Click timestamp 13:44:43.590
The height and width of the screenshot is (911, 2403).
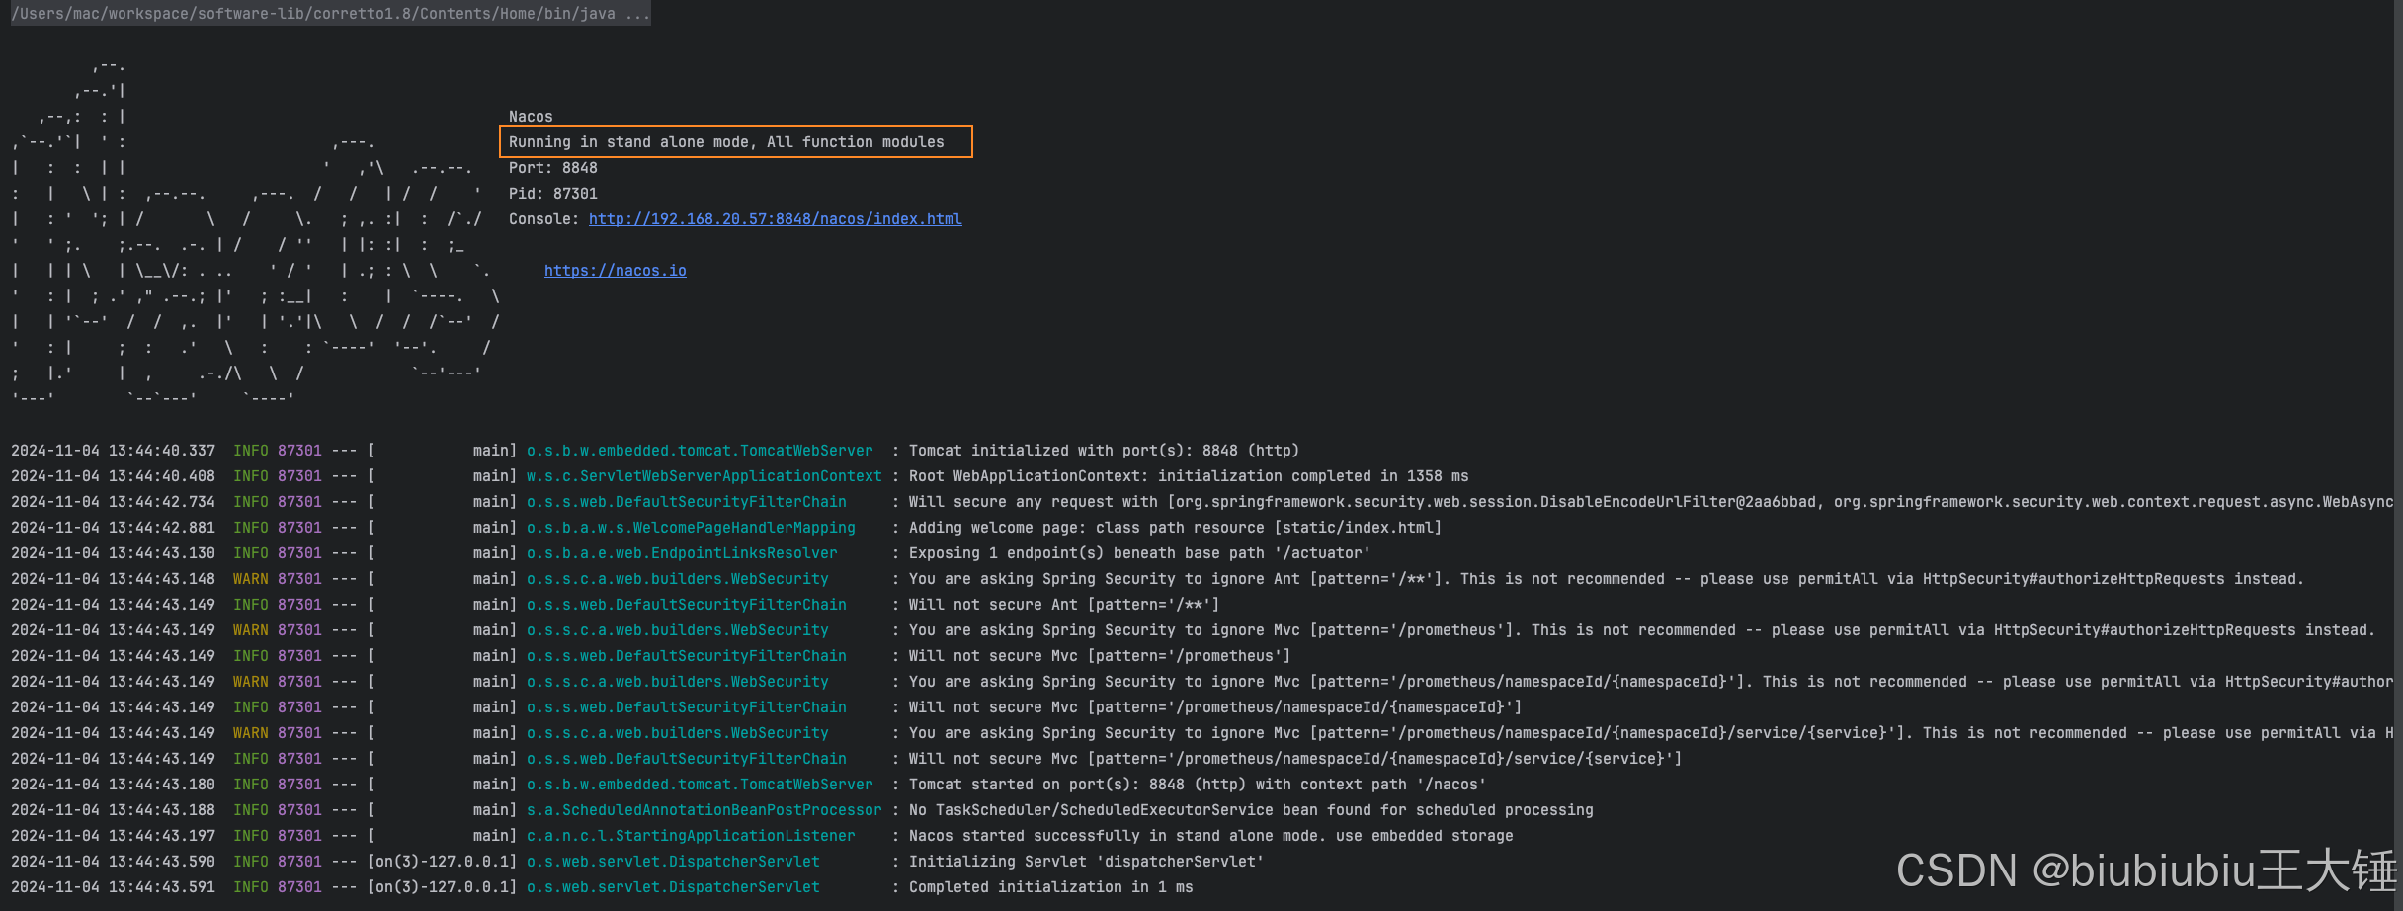(x=162, y=862)
